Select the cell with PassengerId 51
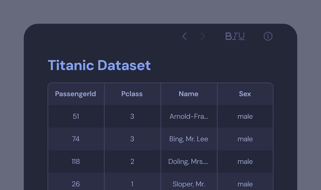Viewport: 321px width, 190px height. [76, 117]
